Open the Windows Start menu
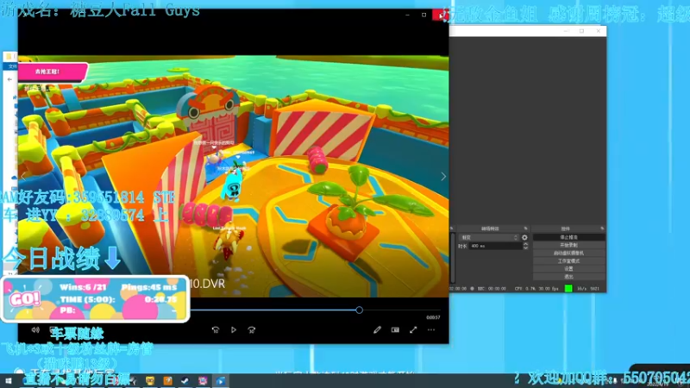Viewport: 690px width, 388px height. (x=9, y=381)
